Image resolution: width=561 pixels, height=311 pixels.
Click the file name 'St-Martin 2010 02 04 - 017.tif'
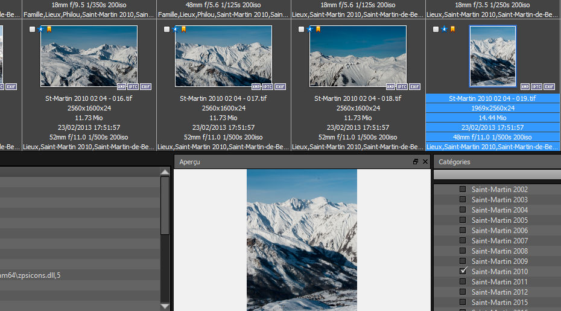(x=223, y=98)
